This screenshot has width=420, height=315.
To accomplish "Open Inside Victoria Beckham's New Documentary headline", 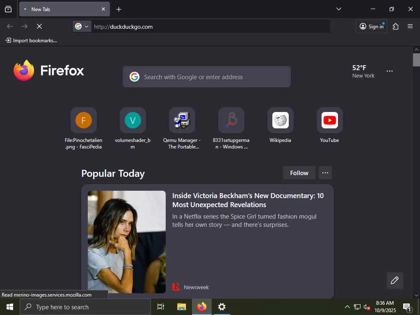I will tap(248, 200).
